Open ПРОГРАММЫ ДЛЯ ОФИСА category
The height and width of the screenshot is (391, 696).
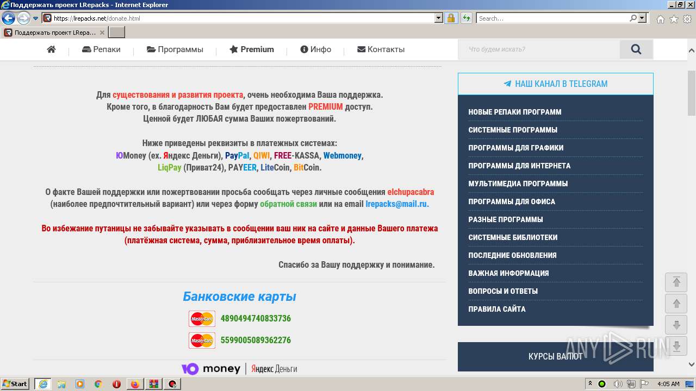coord(512,201)
